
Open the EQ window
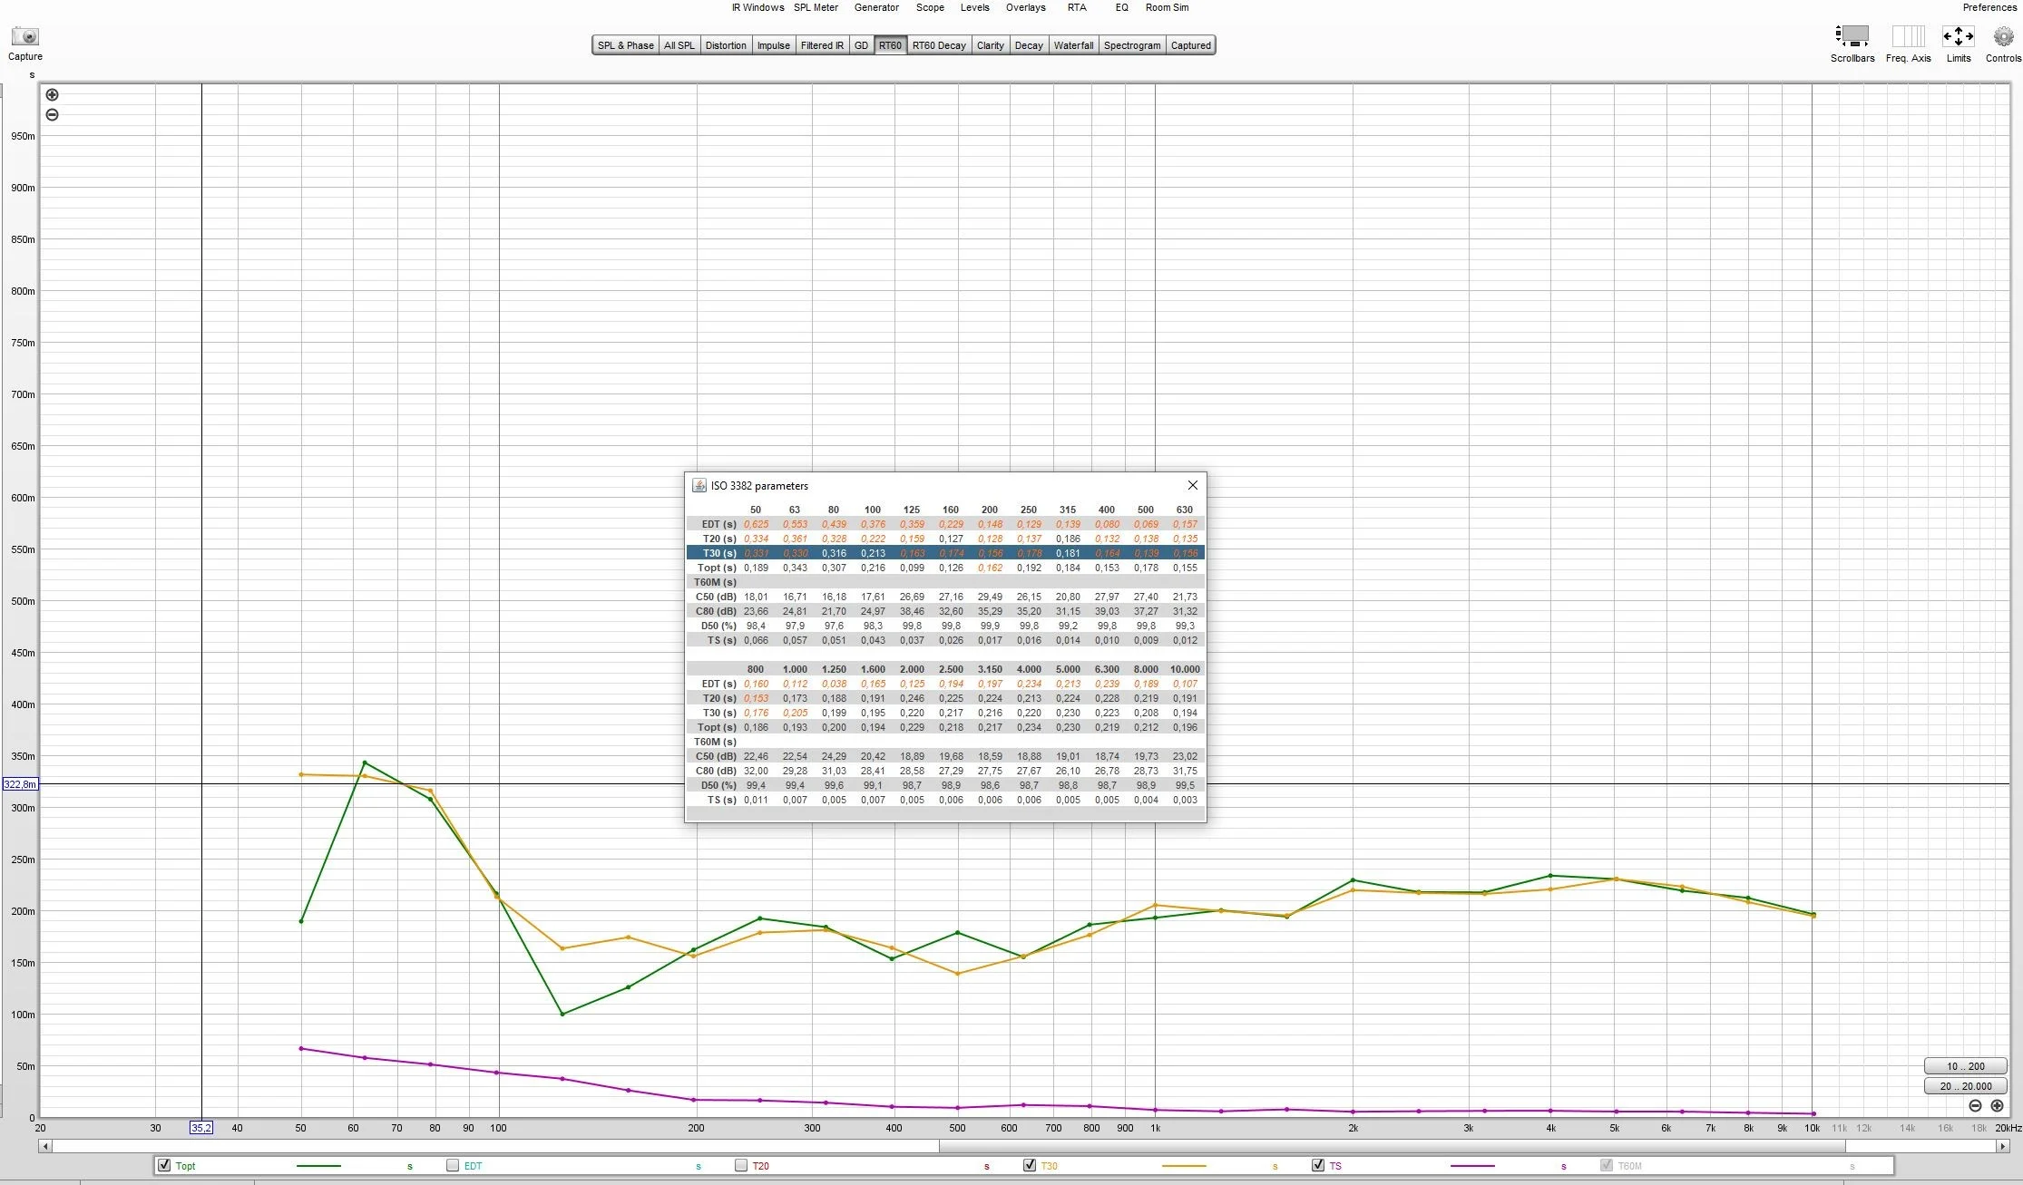tap(1122, 7)
